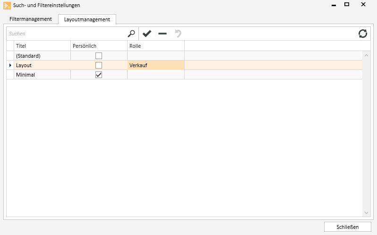Switch to the Filtermanagement tab
The width and height of the screenshot is (377, 235).
31,19
